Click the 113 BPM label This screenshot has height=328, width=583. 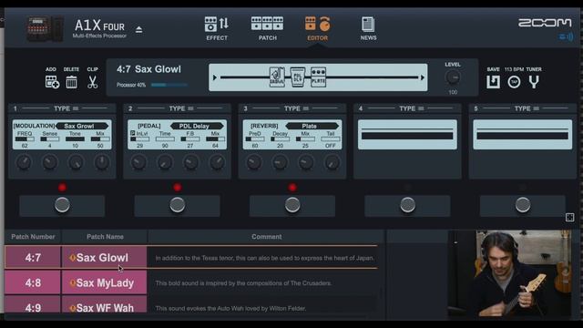[514, 69]
